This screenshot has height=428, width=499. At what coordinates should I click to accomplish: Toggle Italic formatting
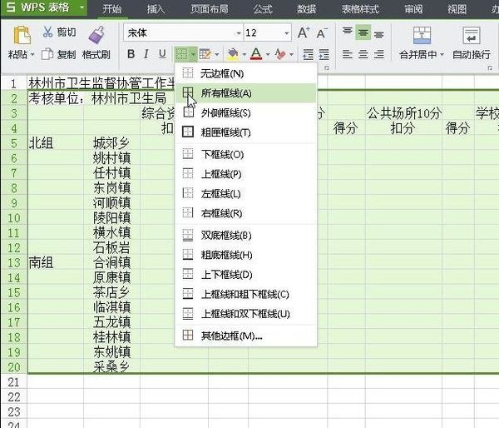coord(146,54)
